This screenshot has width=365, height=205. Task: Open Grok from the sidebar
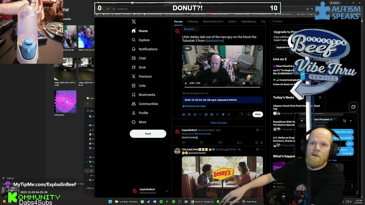click(x=139, y=67)
